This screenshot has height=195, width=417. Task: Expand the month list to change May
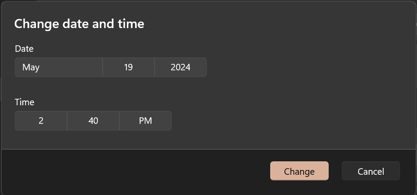tap(58, 67)
